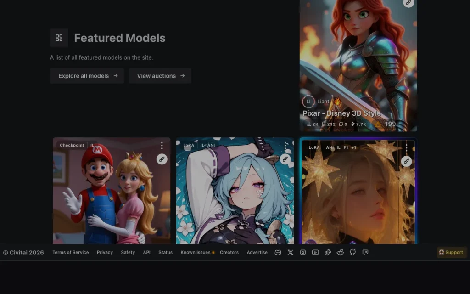470x294 pixels.
Task: Click the buzz lightning icon showing 7.7K
Action: (353, 124)
